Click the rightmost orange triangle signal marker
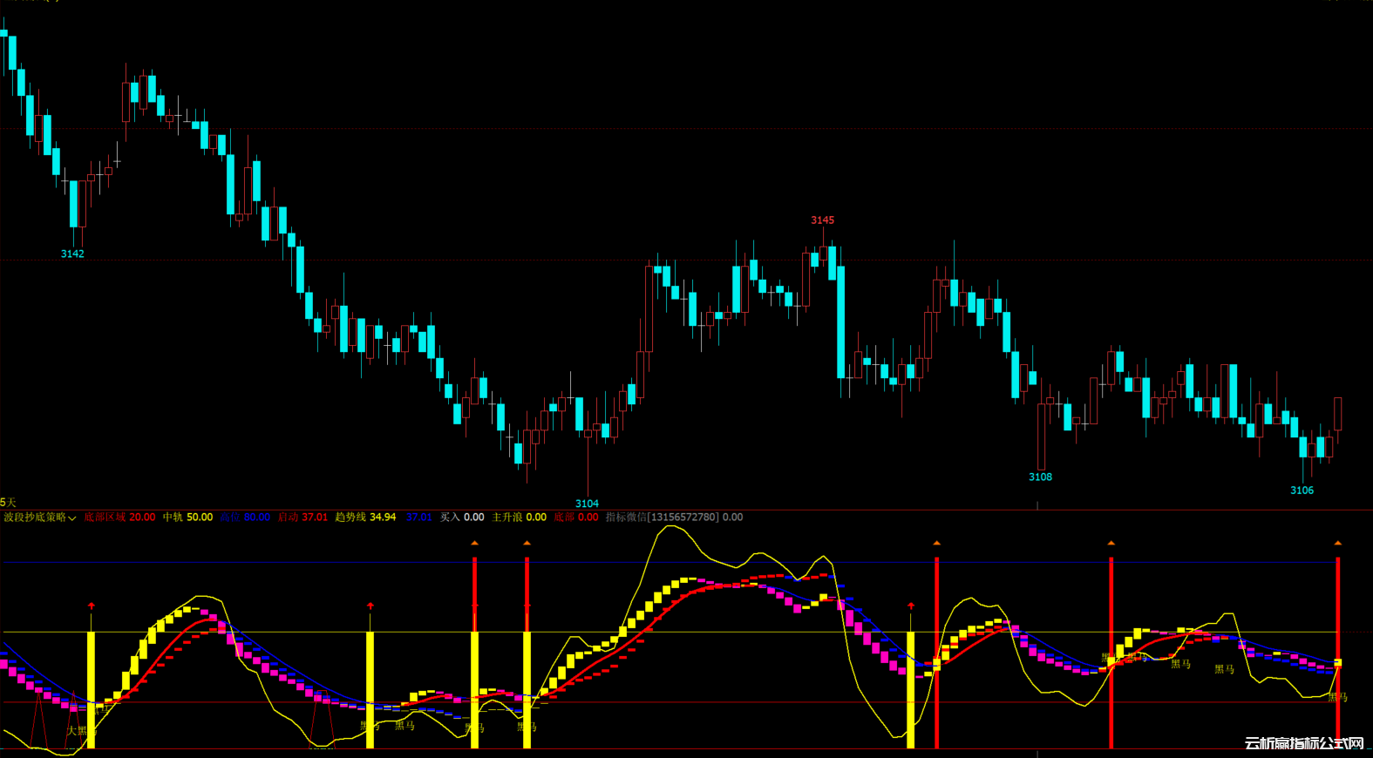This screenshot has width=1373, height=758. click(1338, 543)
